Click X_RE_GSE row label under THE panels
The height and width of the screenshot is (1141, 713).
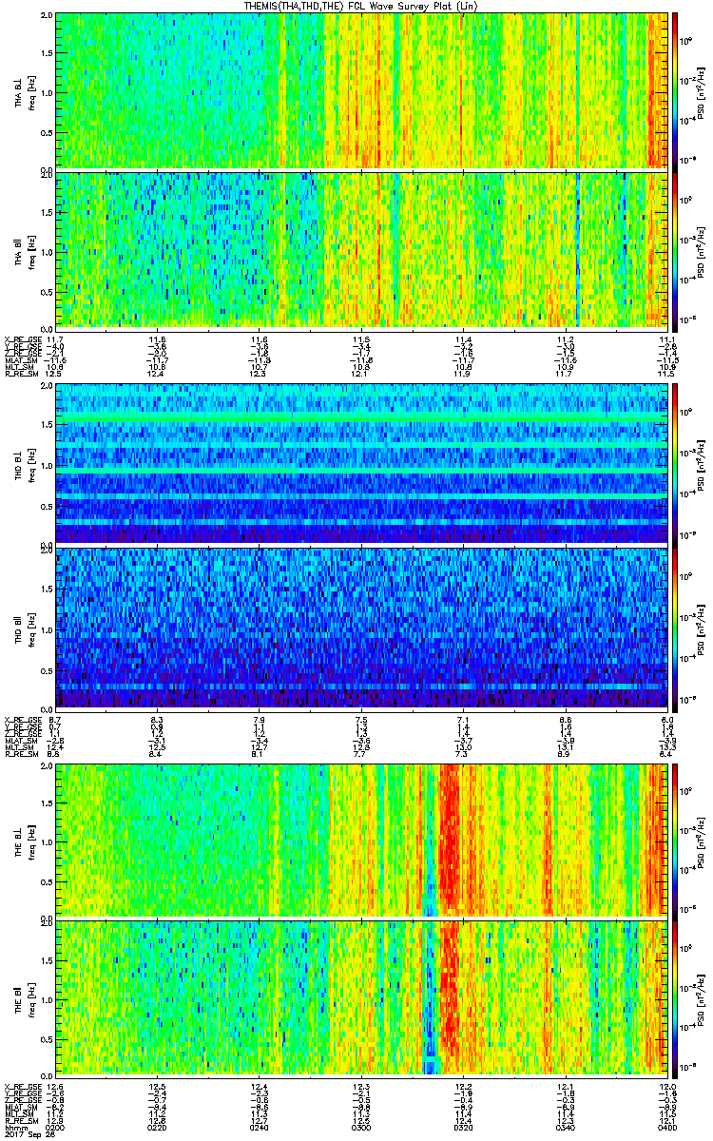(x=22, y=1086)
